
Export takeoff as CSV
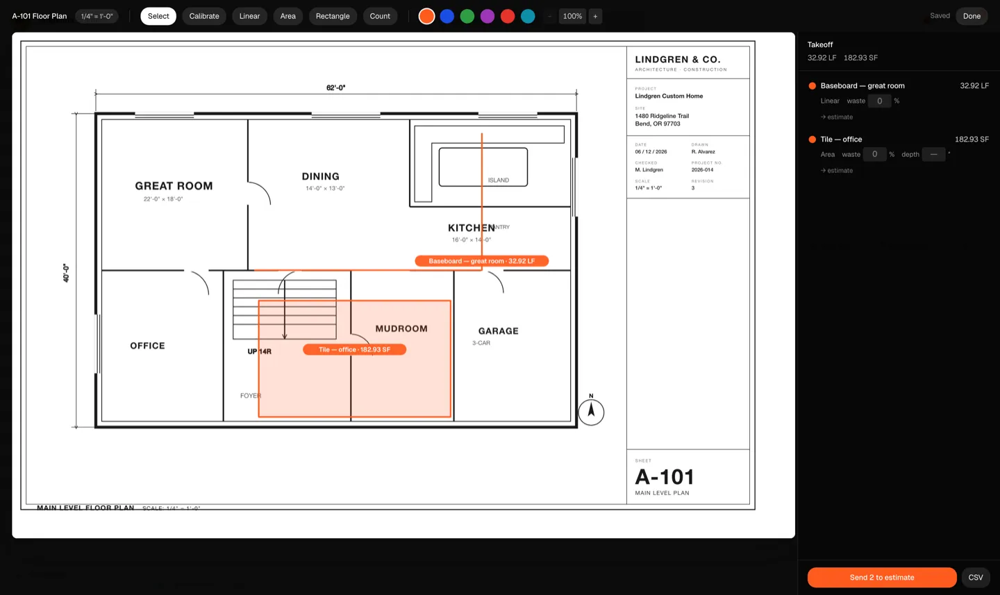[x=976, y=578]
